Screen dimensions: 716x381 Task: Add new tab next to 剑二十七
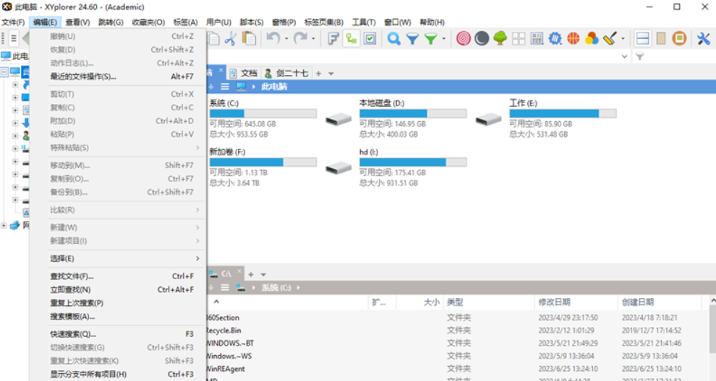click(x=319, y=74)
